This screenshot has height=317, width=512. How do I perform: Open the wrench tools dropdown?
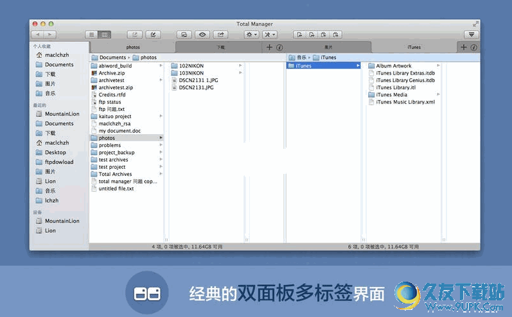270,35
